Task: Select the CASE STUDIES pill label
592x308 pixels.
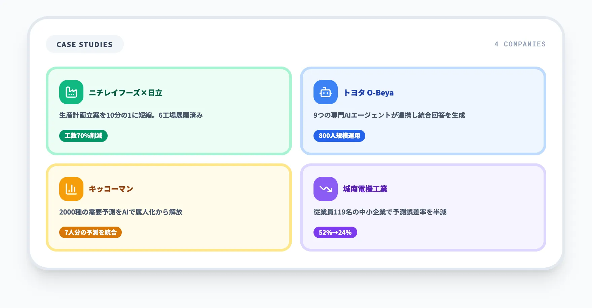Action: coord(84,44)
